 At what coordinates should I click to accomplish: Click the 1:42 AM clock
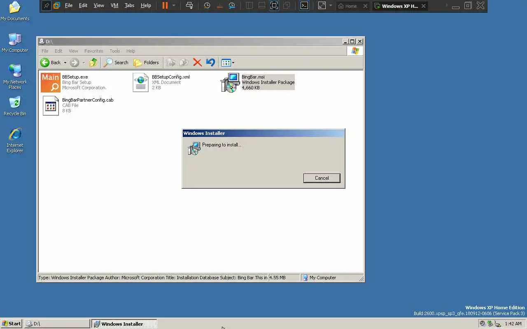click(x=513, y=324)
